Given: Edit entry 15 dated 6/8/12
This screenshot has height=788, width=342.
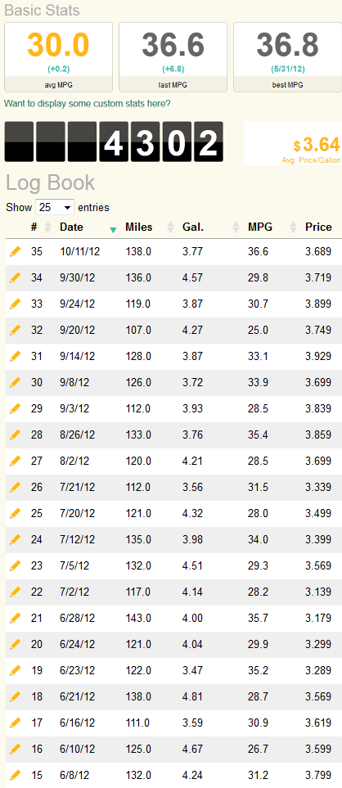Looking at the screenshot, I should (16, 774).
